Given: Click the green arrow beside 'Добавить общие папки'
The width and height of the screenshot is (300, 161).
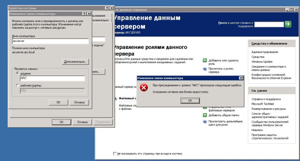Looking at the screenshot, I should (x=205, y=115).
